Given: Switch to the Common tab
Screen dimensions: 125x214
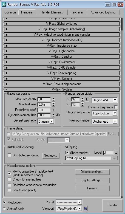Looking at the screenshot, I should (10, 12).
